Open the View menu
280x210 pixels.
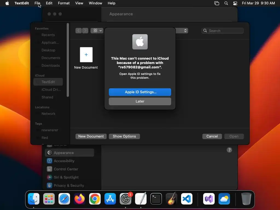click(x=79, y=3)
